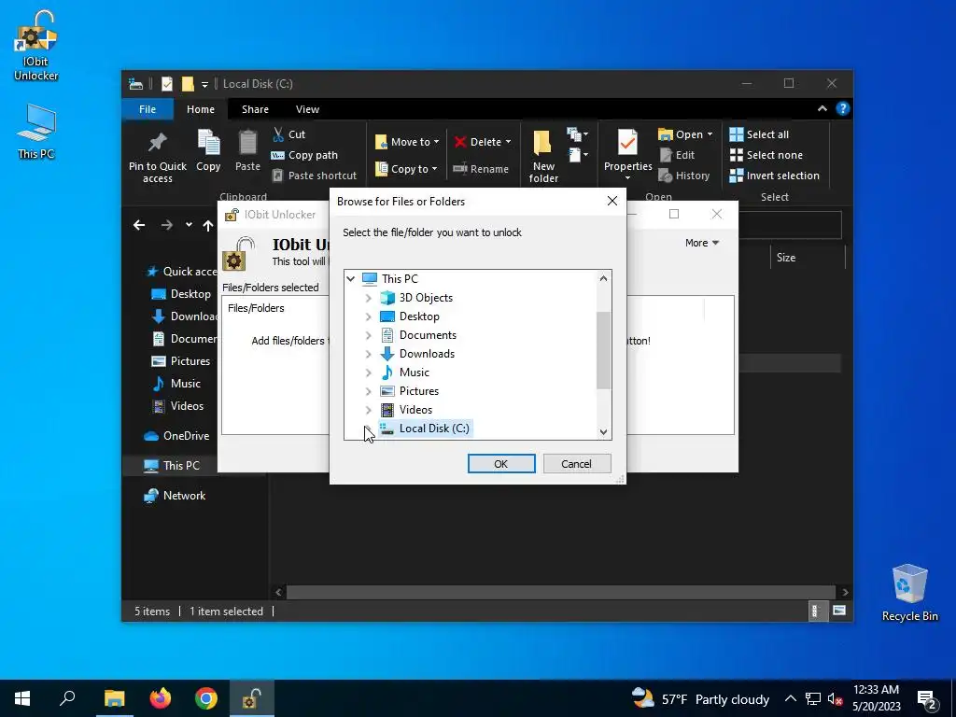Switch to large icons view in status bar
Screen dimensions: 956x717
tap(839, 611)
